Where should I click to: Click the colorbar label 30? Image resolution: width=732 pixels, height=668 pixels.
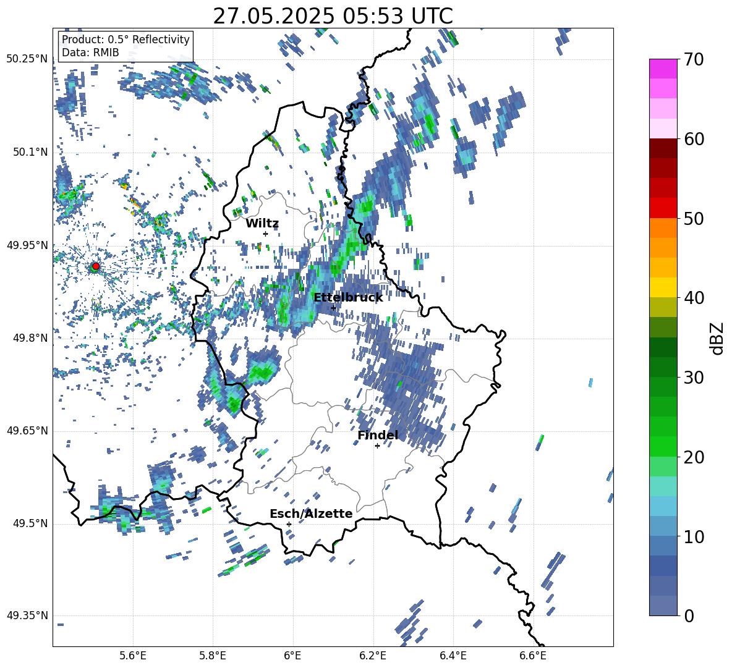point(694,378)
